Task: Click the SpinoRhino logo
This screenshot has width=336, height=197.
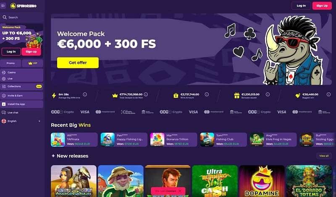Action: point(24,6)
